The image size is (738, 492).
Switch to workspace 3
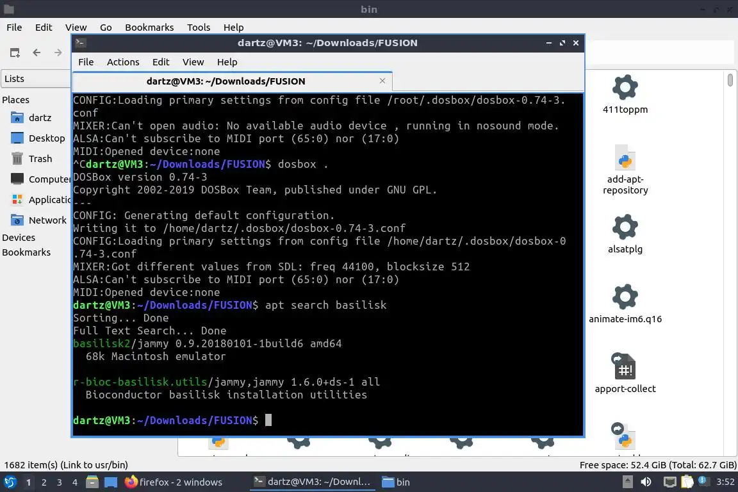click(x=60, y=482)
